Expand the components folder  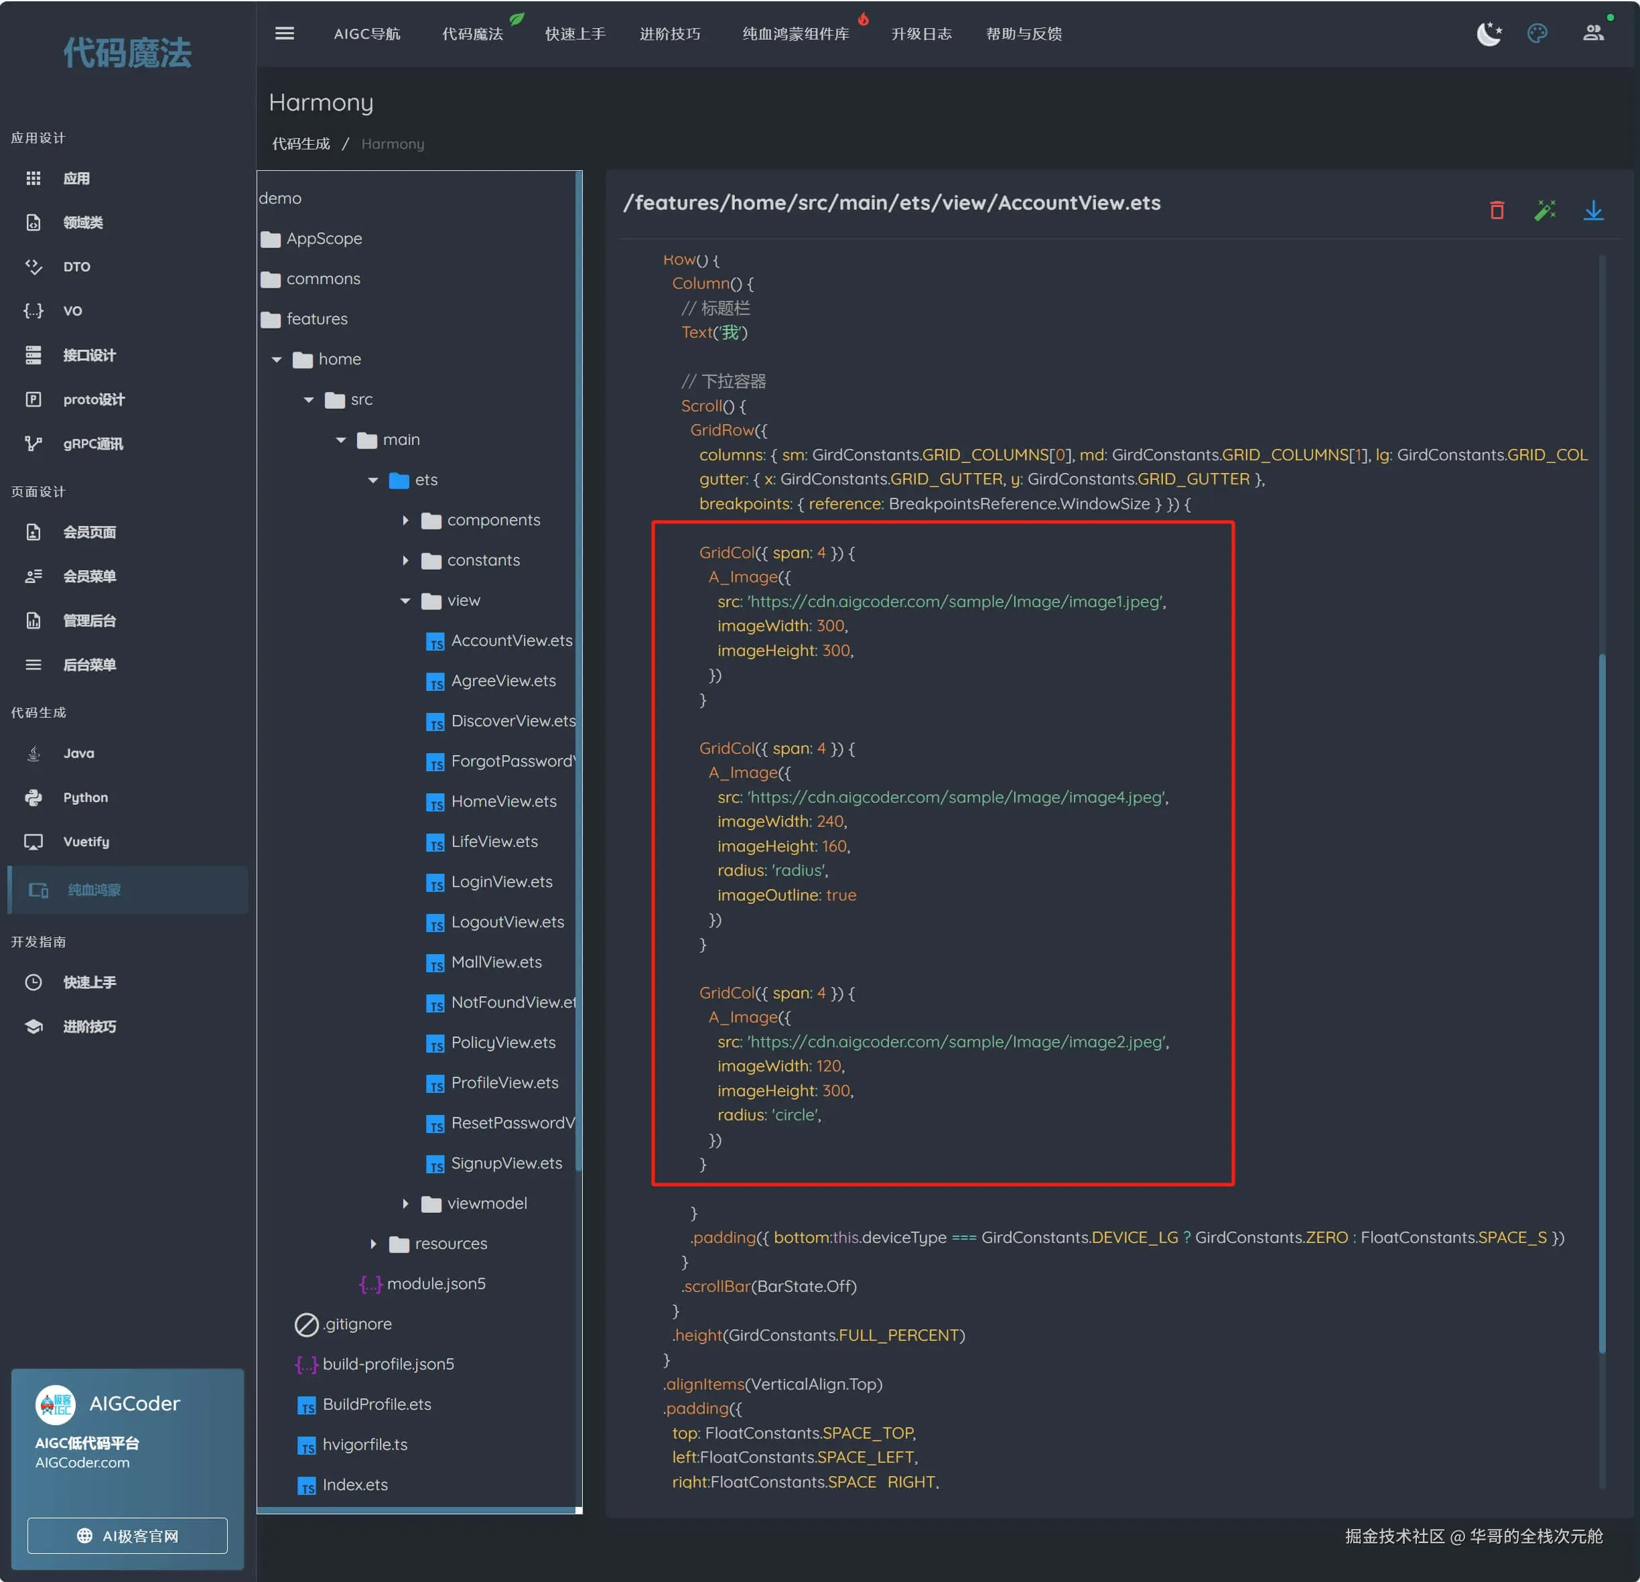tap(406, 521)
